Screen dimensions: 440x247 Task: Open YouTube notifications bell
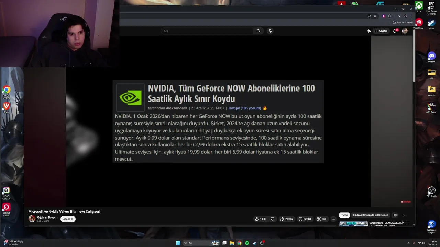click(x=395, y=31)
